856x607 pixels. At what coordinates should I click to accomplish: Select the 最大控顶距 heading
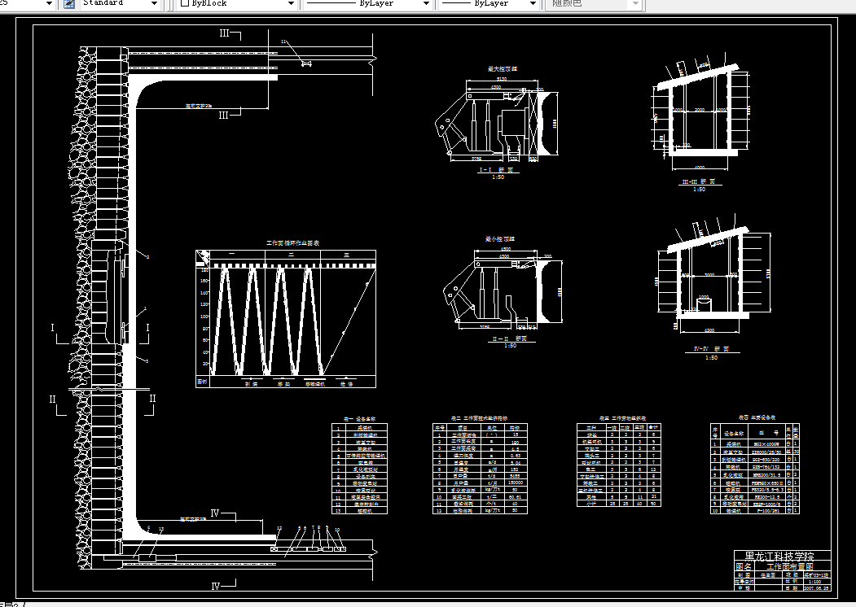click(503, 69)
